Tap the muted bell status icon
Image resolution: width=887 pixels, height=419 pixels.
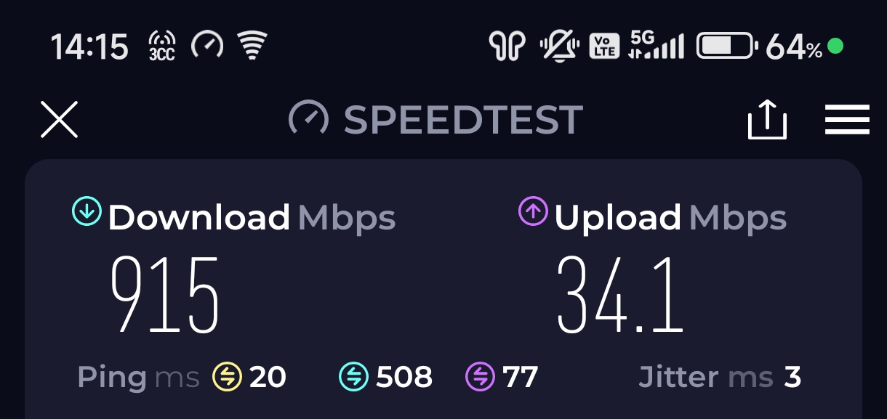(x=559, y=47)
